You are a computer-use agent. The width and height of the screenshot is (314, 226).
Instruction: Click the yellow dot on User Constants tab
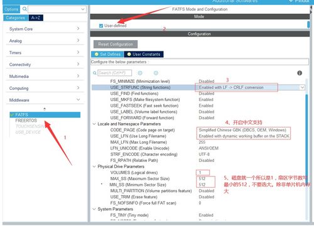pyautogui.click(x=129, y=54)
